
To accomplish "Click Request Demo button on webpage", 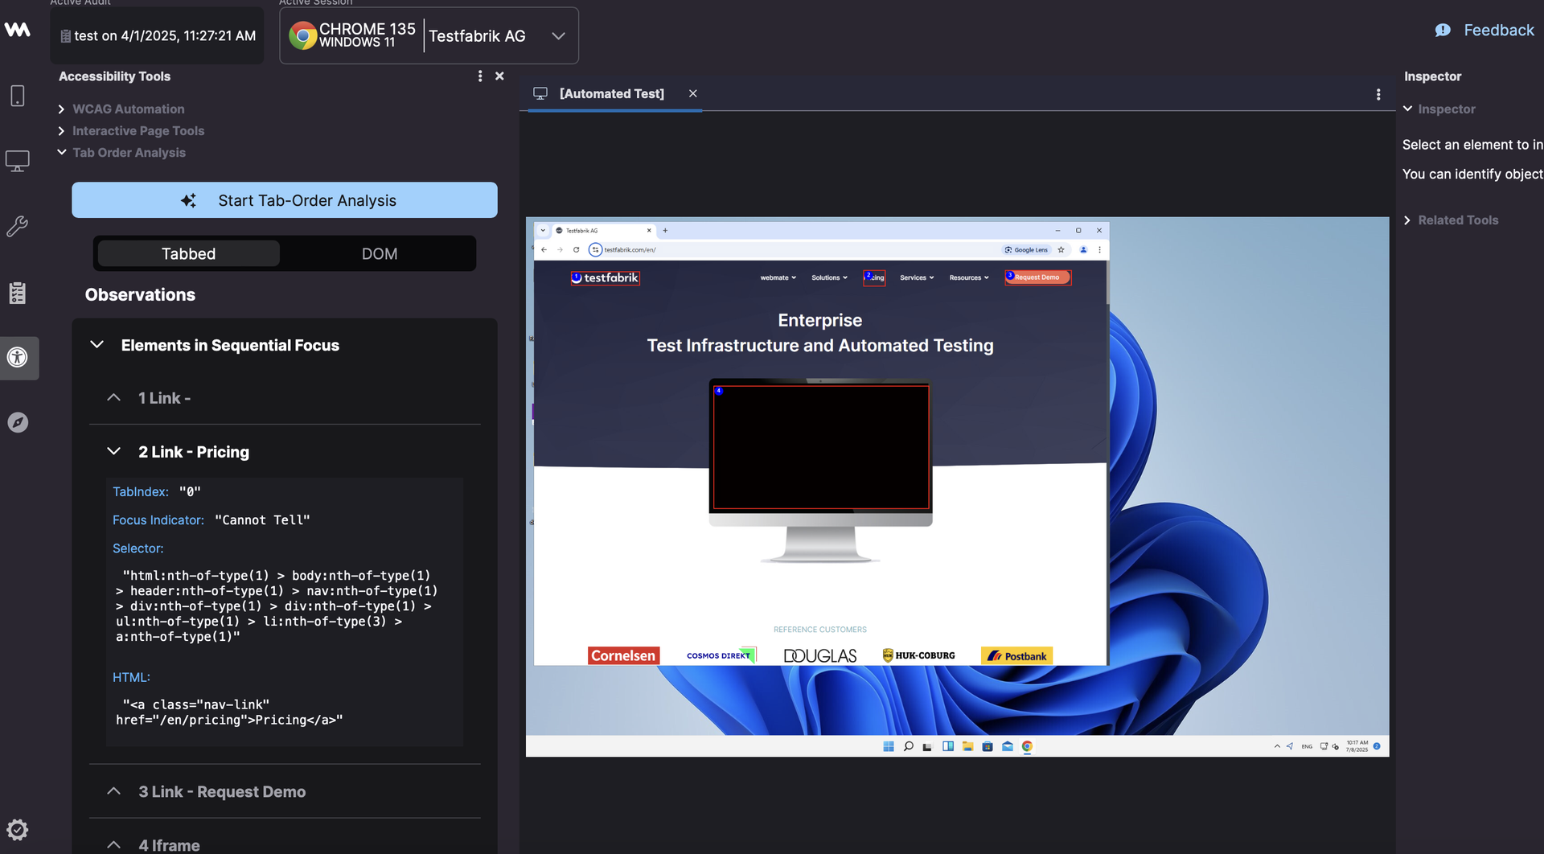I will 1037,277.
